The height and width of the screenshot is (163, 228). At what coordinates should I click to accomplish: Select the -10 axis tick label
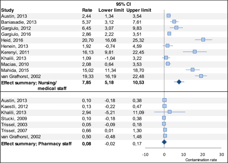pos(145,154)
